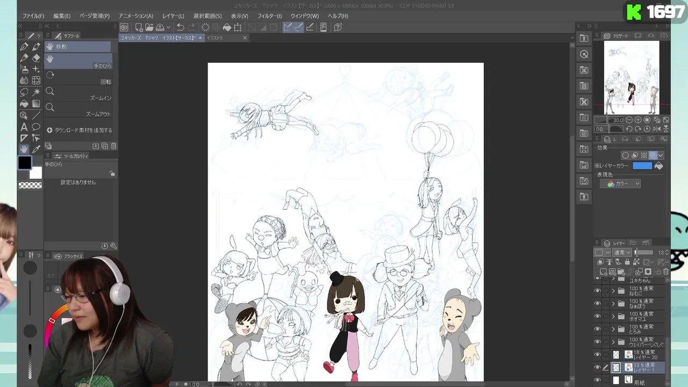Select the 移動 sub tool group
The width and height of the screenshot is (688, 387).
click(77, 47)
